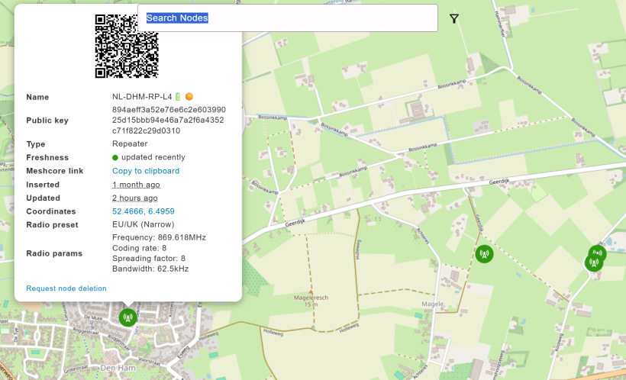Open the node filter funnel icon

(x=454, y=18)
